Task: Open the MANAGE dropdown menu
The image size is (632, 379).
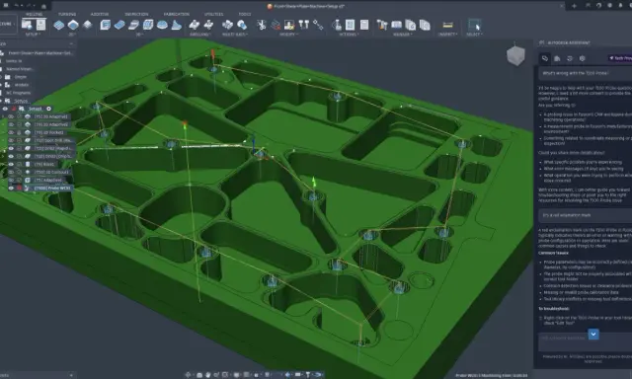Action: (402, 35)
